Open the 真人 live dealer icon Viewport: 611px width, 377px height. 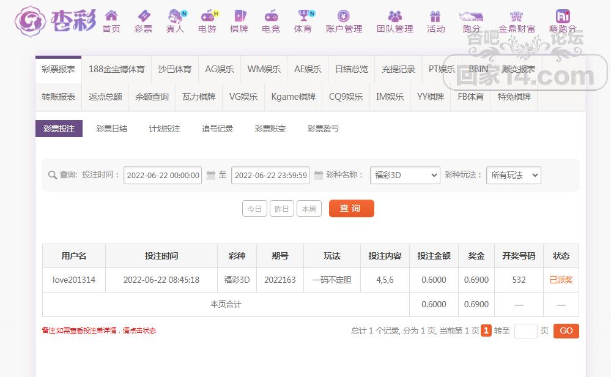[x=177, y=15]
